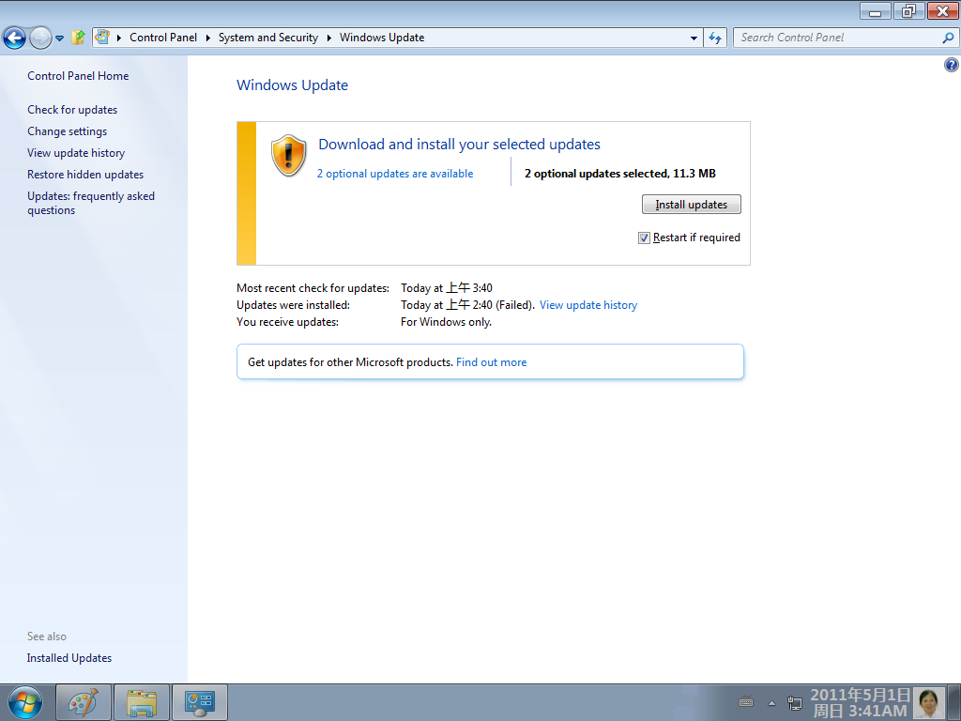Image resolution: width=961 pixels, height=721 pixels.
Task: Expand the arrow after Control Panel breadcrumb
Action: pos(207,38)
